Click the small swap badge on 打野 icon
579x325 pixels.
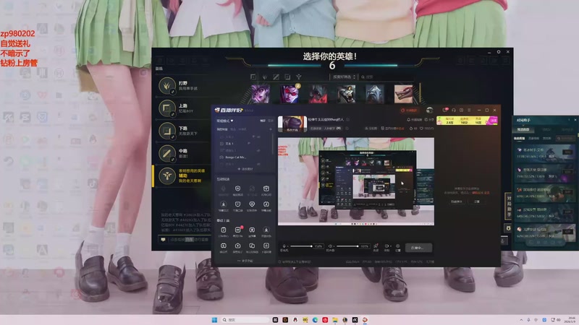172,92
